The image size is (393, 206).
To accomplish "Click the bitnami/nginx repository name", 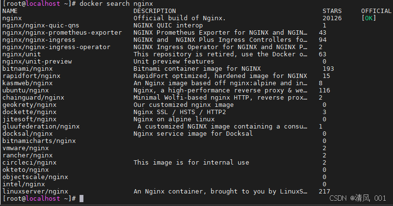I will 27,69.
